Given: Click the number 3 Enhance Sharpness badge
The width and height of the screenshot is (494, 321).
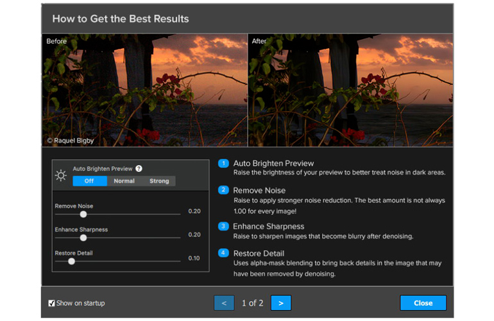Looking at the screenshot, I should (x=224, y=227).
